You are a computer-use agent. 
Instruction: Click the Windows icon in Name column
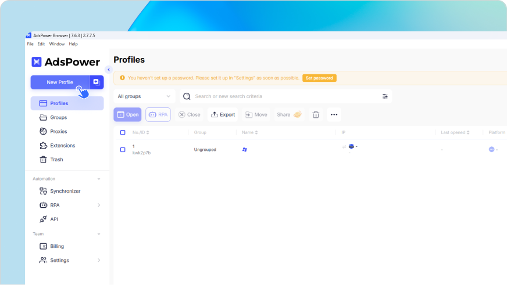coord(245,150)
